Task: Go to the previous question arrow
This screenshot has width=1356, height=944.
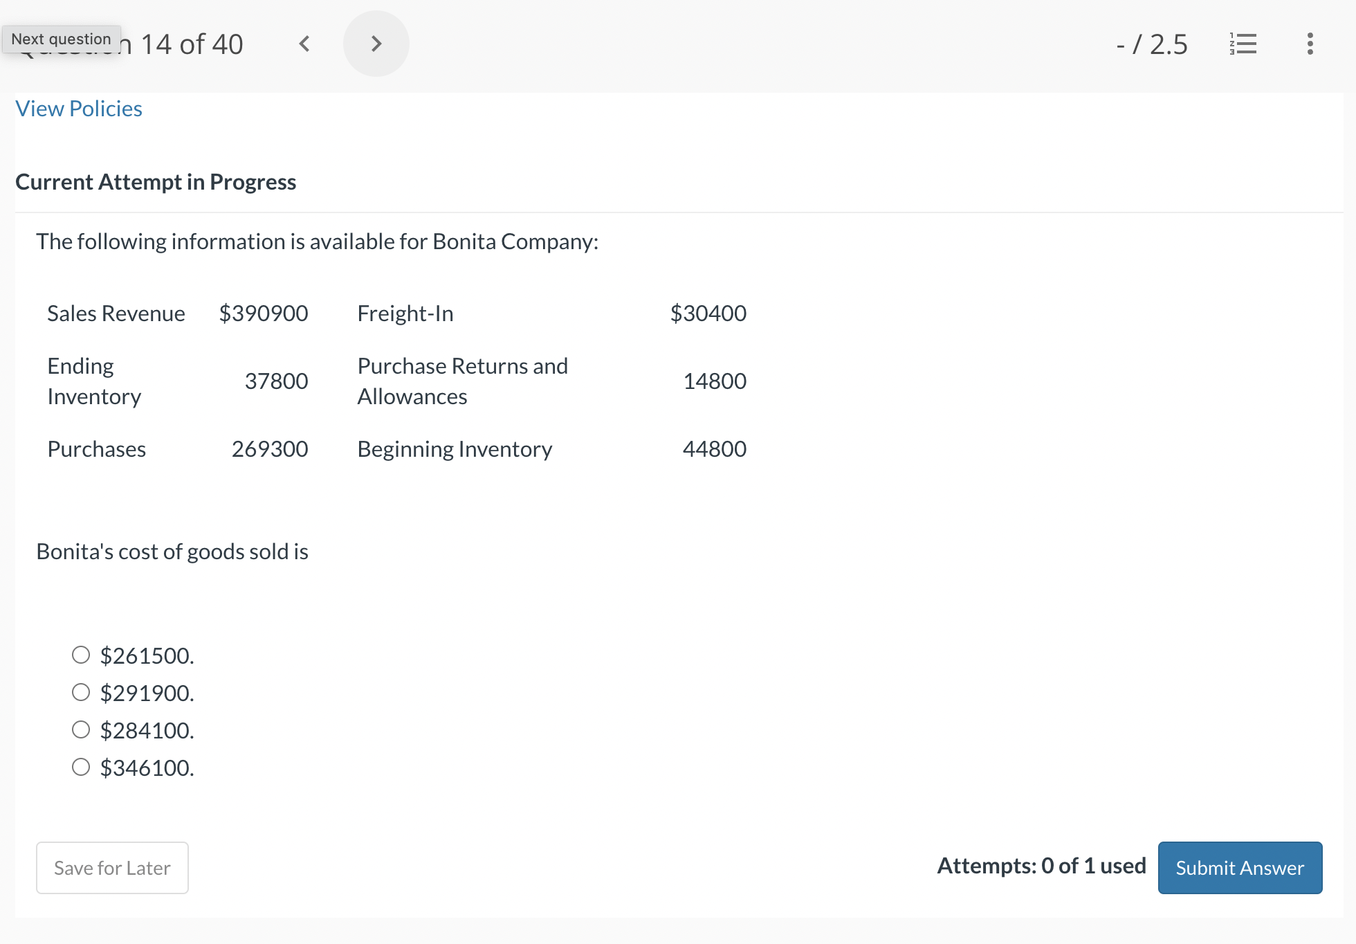Action: 304,44
